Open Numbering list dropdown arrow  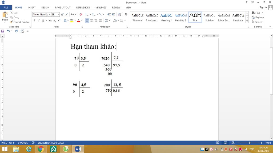(97, 14)
